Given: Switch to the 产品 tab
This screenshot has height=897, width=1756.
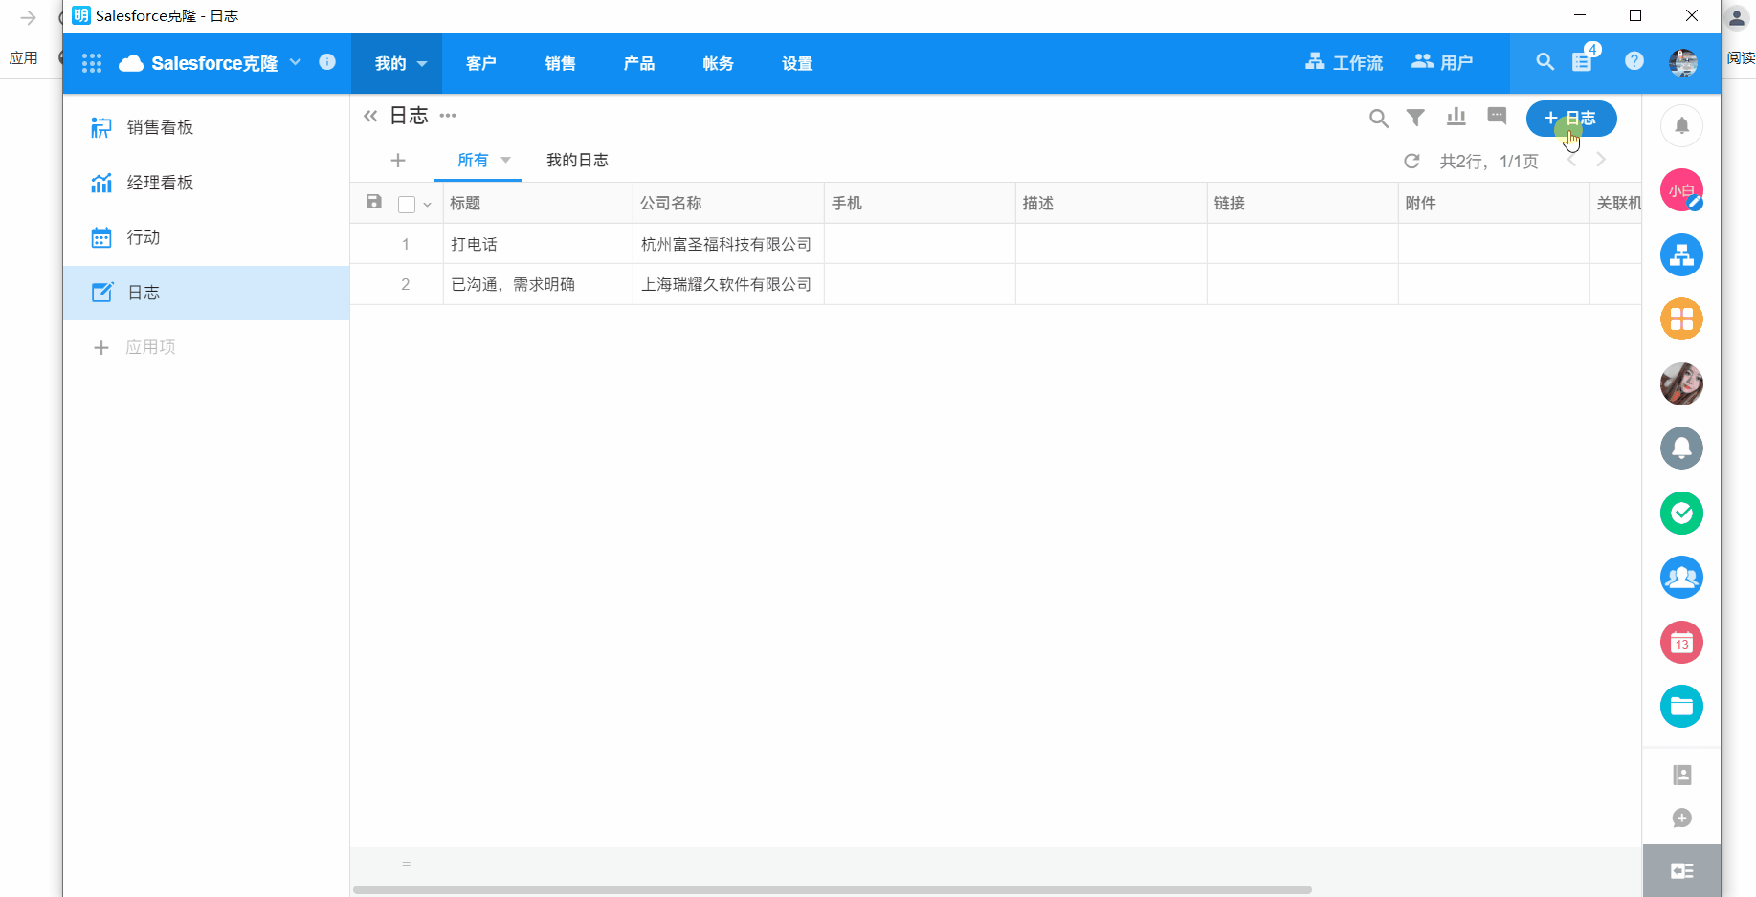Looking at the screenshot, I should click(x=639, y=64).
